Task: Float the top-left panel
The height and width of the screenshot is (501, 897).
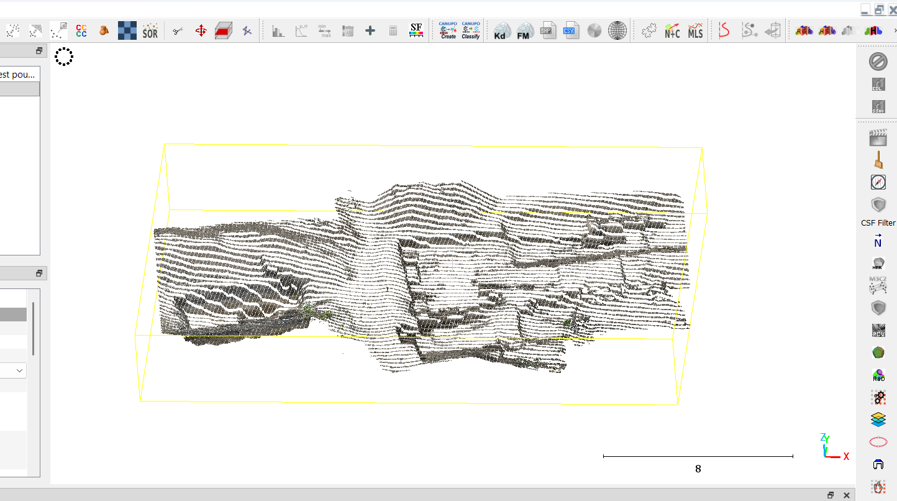Action: [x=39, y=51]
